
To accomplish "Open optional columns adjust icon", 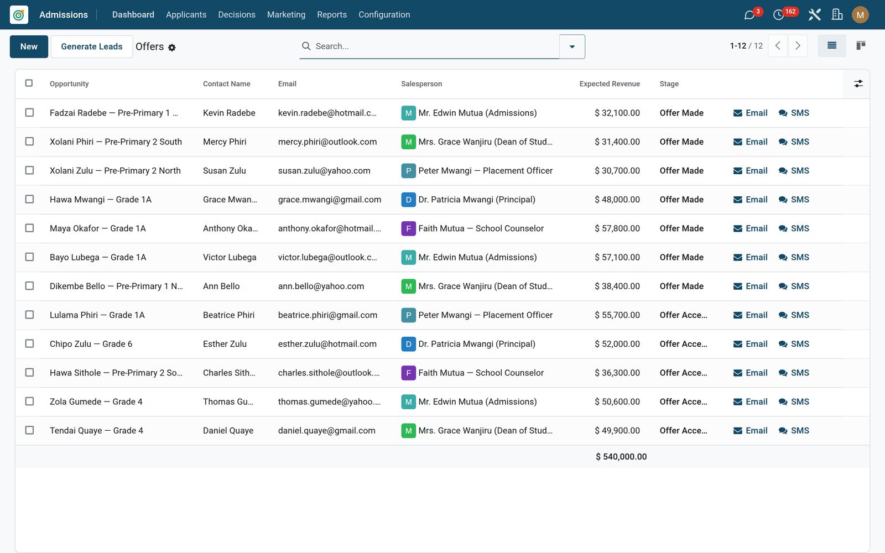I will coord(858,84).
